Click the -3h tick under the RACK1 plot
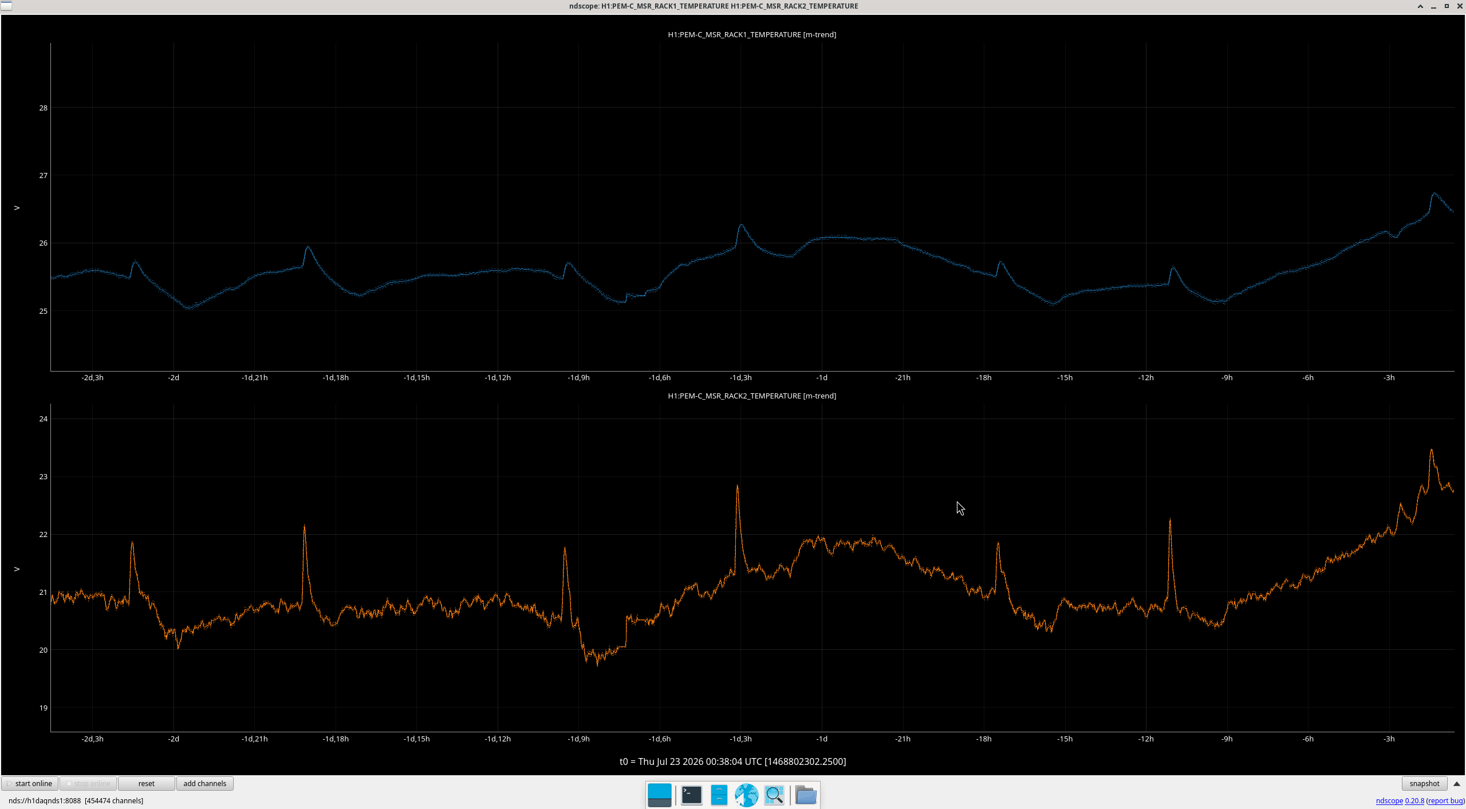The width and height of the screenshot is (1466, 809). click(x=1389, y=377)
